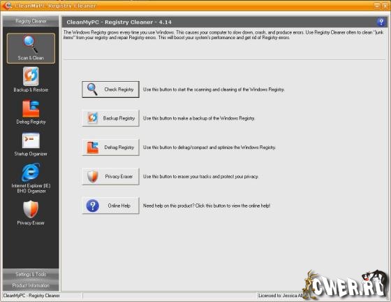
Task: Click the blue help question mark icon
Action: 381,22
